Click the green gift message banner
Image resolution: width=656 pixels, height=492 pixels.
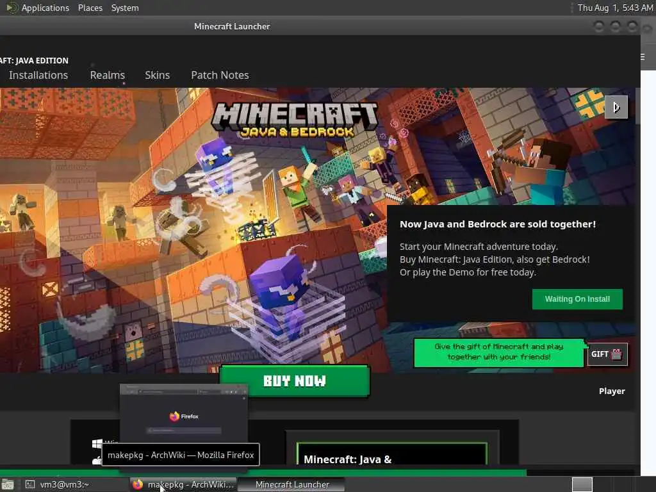pos(498,352)
